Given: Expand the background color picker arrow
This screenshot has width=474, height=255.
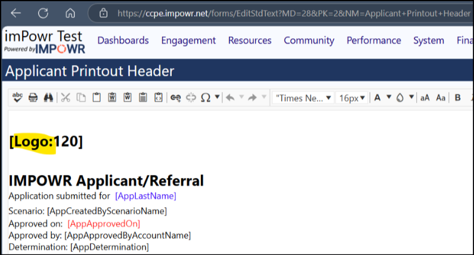Looking at the screenshot, I should pyautogui.click(x=411, y=97).
